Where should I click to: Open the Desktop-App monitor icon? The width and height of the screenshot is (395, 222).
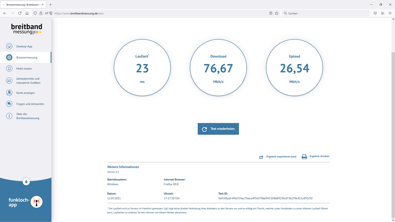pos(9,46)
